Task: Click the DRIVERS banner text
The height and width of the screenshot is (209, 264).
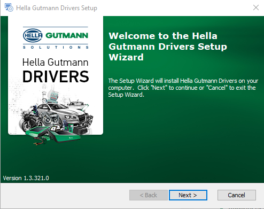Action: tap(56, 76)
